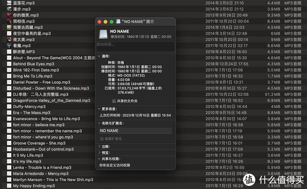Click the file icon of My Happy Ending.mp3
307x189 pixels.
point(9,185)
